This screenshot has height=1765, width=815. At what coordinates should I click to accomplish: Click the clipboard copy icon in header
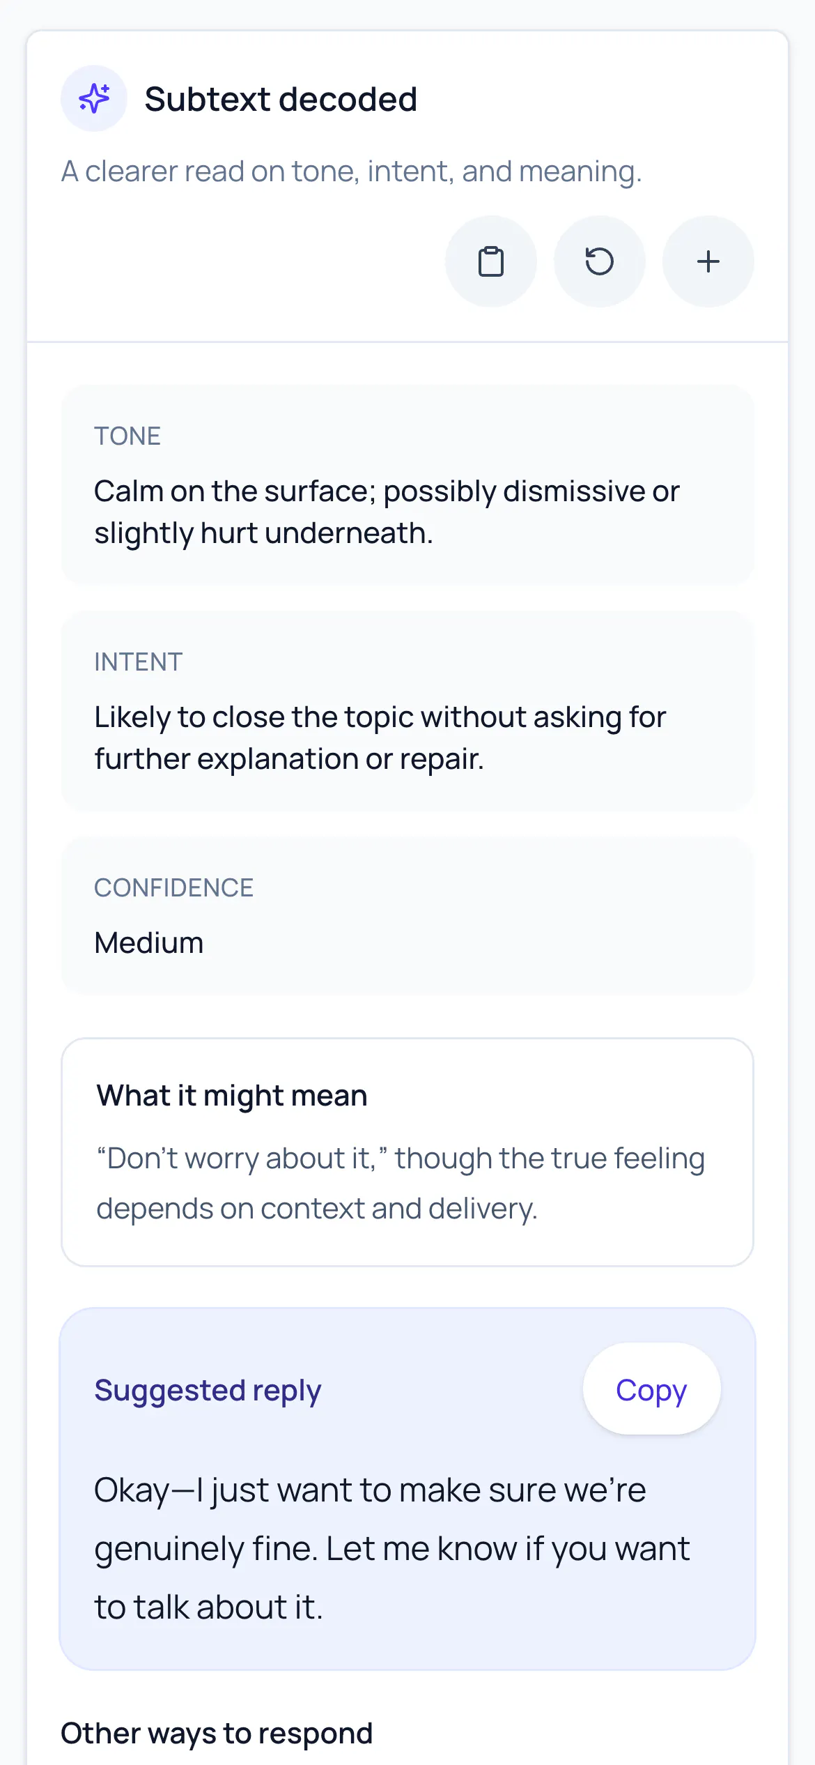coord(491,261)
